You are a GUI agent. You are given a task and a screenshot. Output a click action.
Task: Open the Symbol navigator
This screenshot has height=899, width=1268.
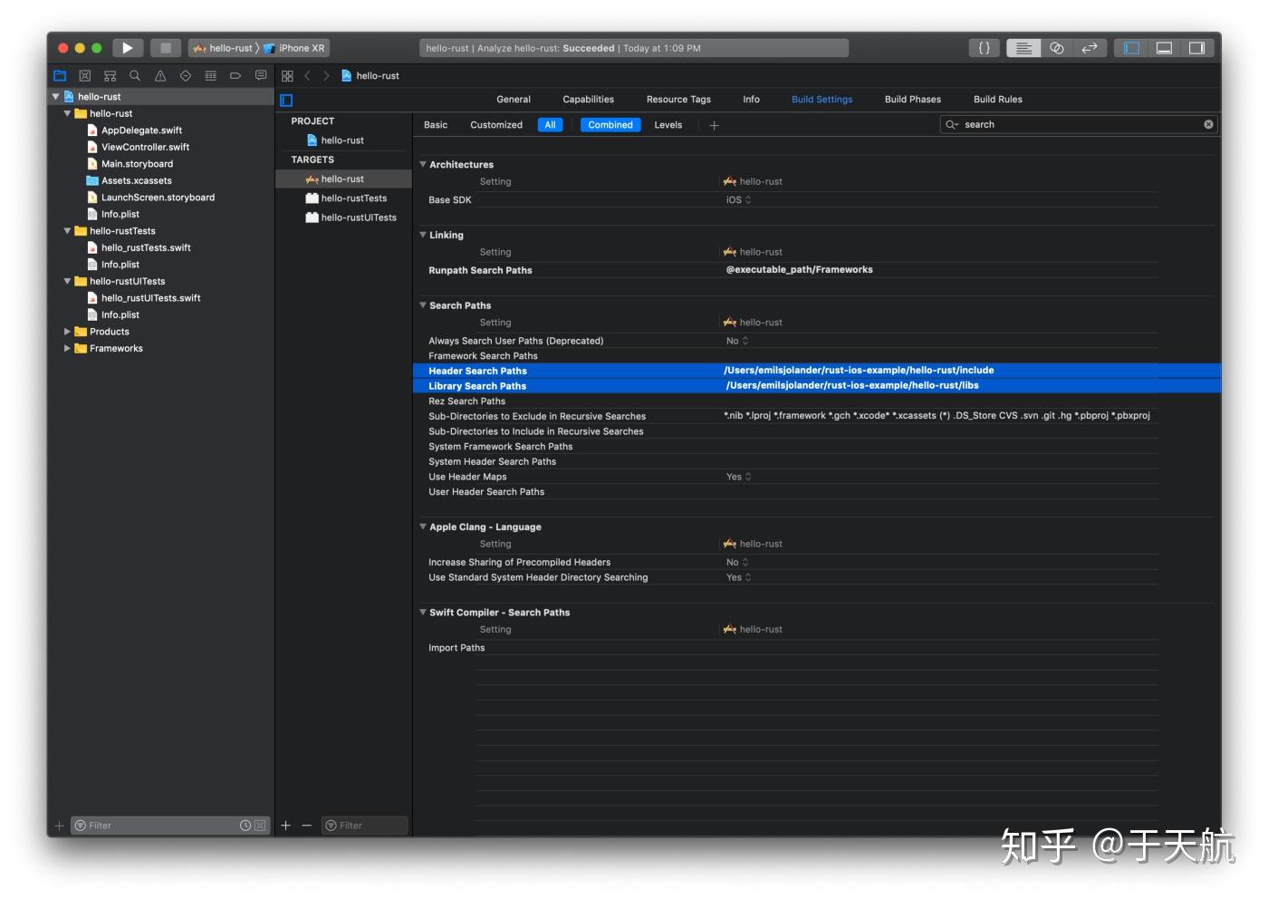click(x=110, y=75)
